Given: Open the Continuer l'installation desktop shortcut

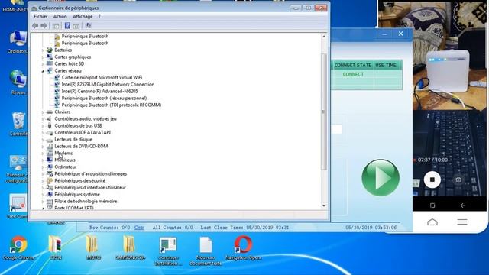Looking at the screenshot, I should [x=168, y=251].
